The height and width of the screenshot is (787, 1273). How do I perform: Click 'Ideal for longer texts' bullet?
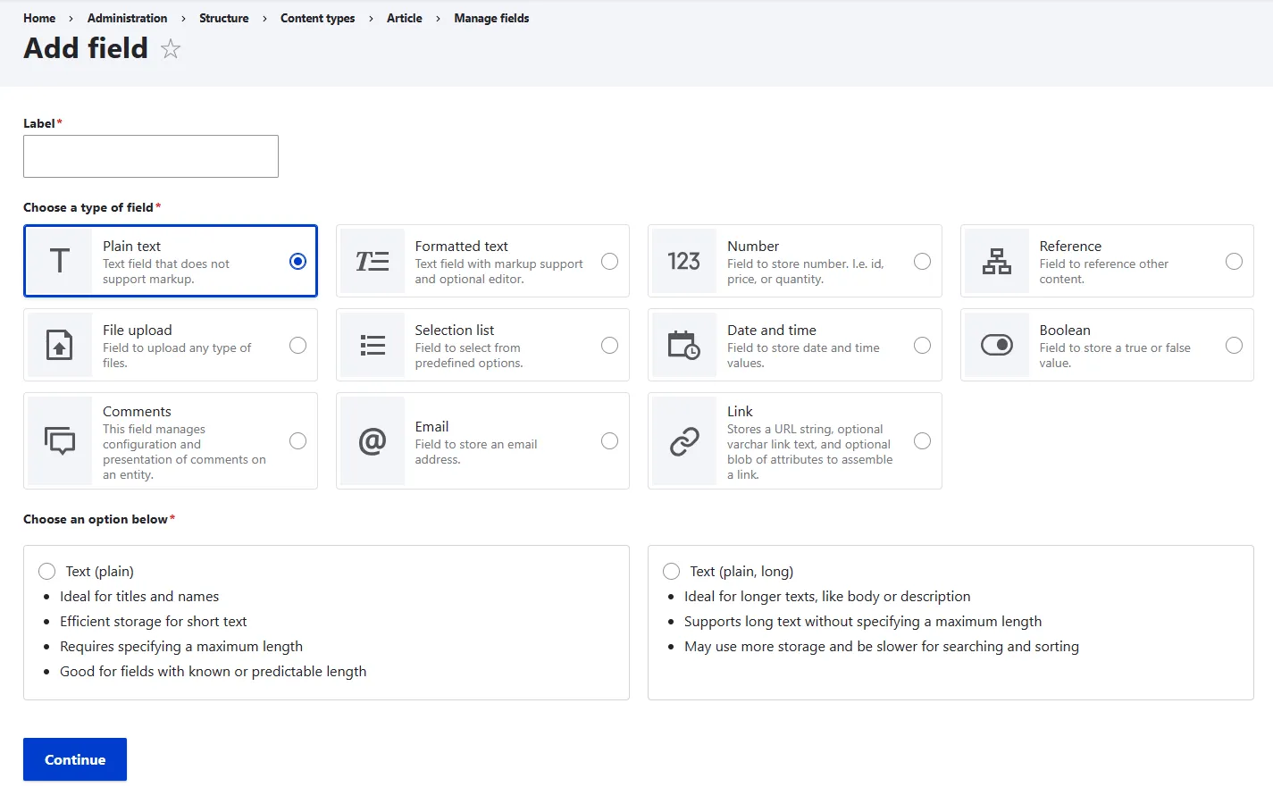point(827,596)
